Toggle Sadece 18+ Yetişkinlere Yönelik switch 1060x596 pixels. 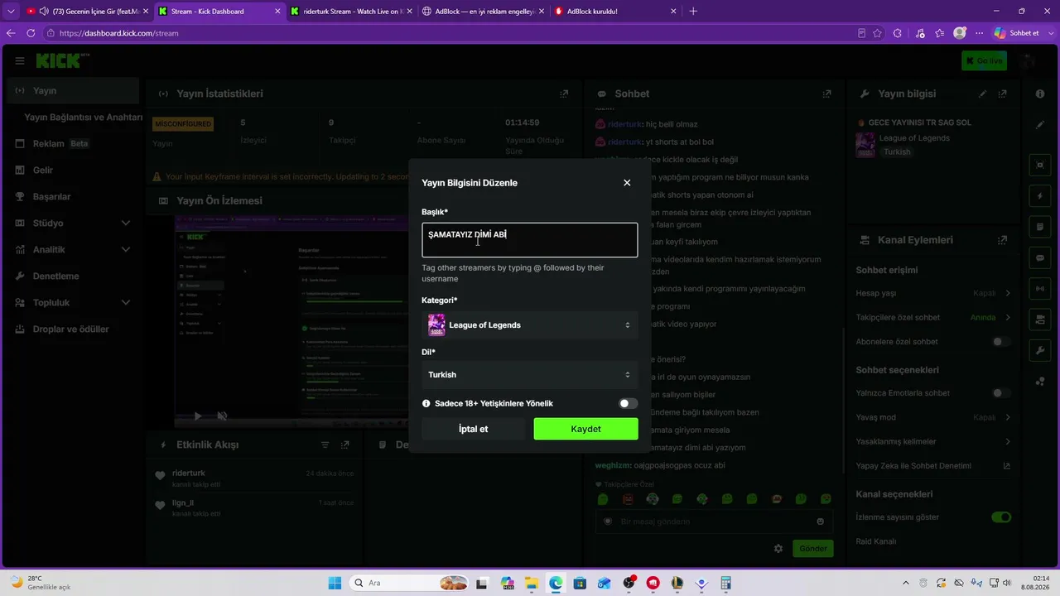(629, 404)
